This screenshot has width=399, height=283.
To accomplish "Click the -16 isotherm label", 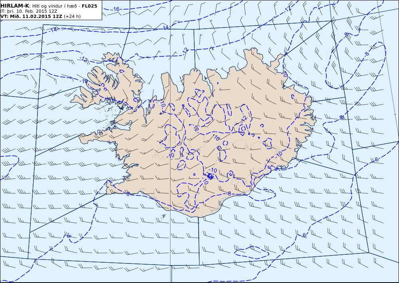I will 116,9.
